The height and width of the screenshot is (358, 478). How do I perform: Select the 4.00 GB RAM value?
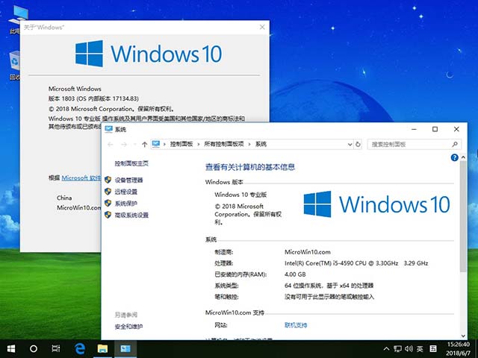click(x=295, y=274)
